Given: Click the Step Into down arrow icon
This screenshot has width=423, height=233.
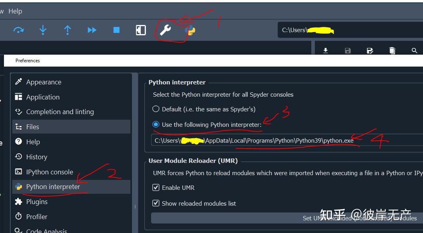Looking at the screenshot, I should (43, 30).
